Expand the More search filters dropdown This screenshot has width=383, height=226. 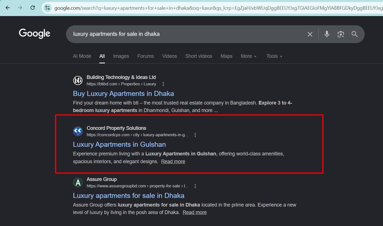[249, 56]
